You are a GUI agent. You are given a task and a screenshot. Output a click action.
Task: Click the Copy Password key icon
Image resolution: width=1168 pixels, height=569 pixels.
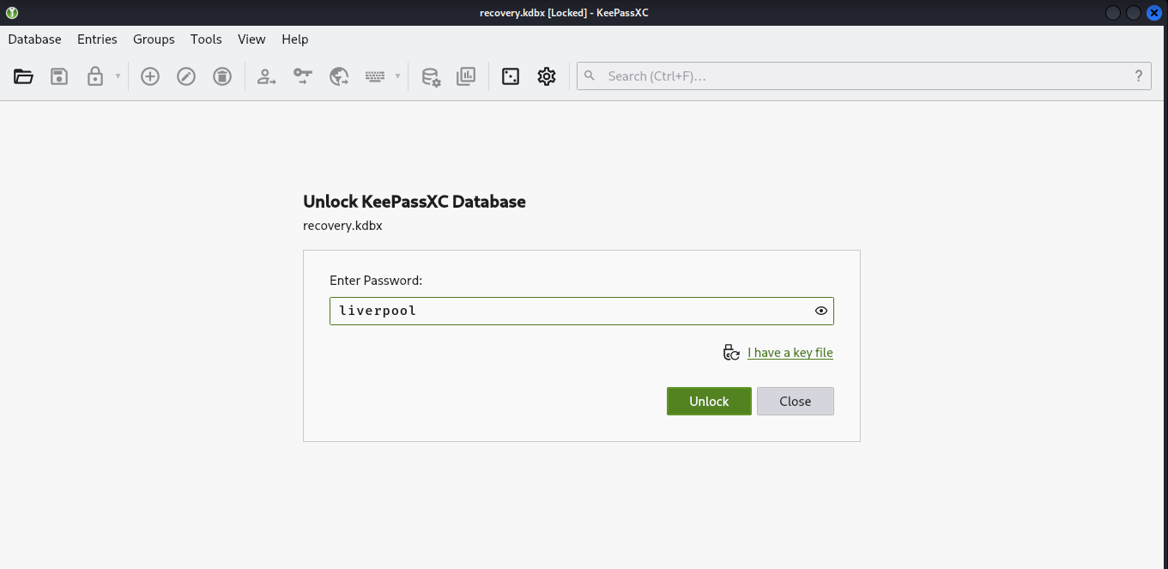pyautogui.click(x=303, y=76)
